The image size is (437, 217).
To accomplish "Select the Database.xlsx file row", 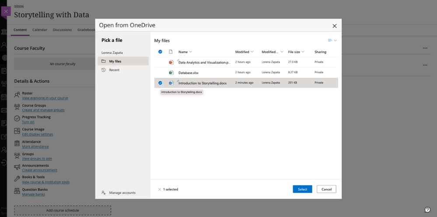I will coord(246,72).
